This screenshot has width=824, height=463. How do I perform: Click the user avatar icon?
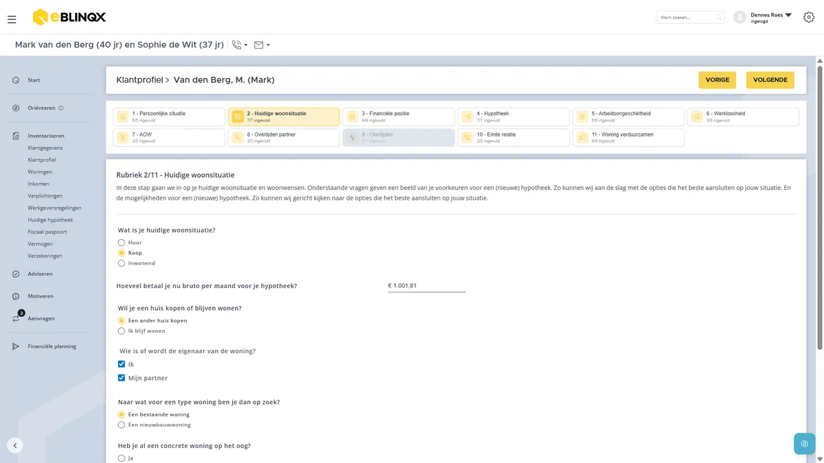(x=740, y=17)
